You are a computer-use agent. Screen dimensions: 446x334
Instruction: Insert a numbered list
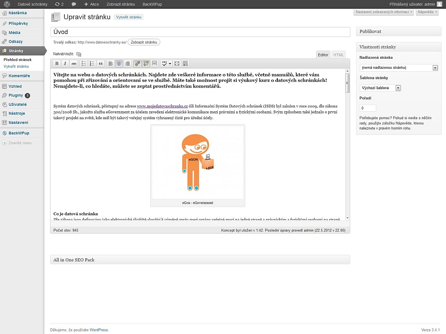[92, 63]
